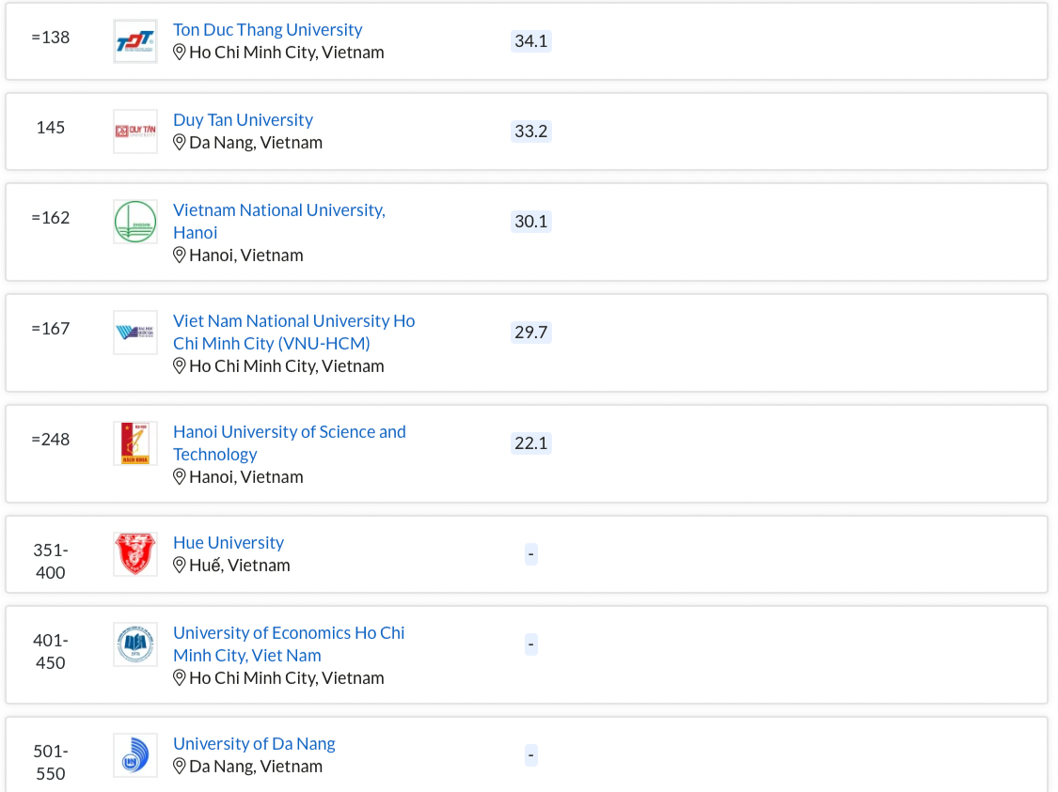Open Hanoi University of Science and Technology link
Viewport: 1058px width, 792px height.
(289, 432)
